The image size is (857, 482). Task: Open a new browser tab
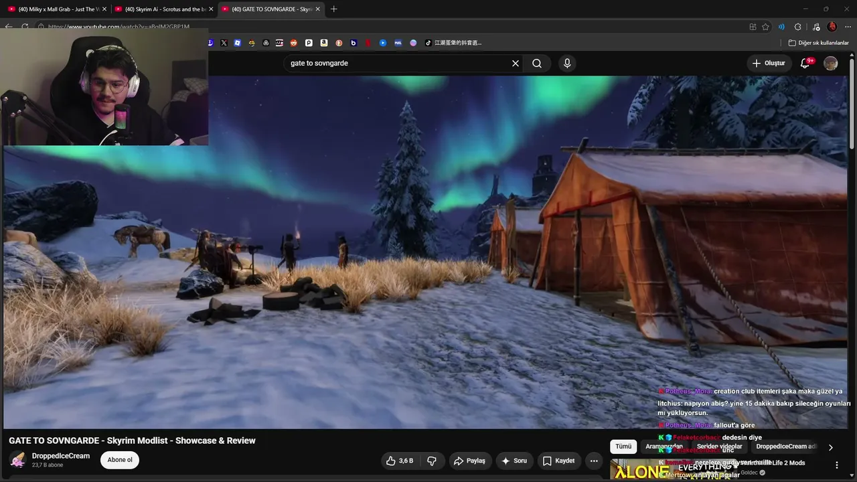[334, 9]
